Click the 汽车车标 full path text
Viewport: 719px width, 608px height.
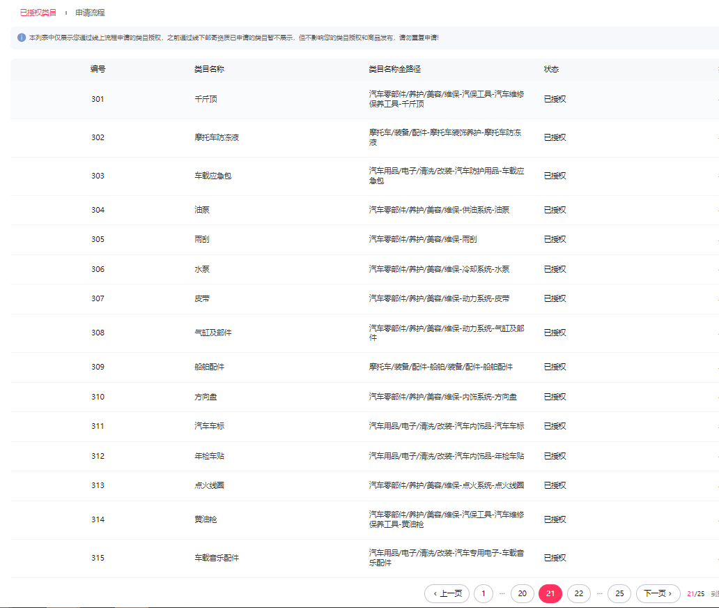point(446,426)
